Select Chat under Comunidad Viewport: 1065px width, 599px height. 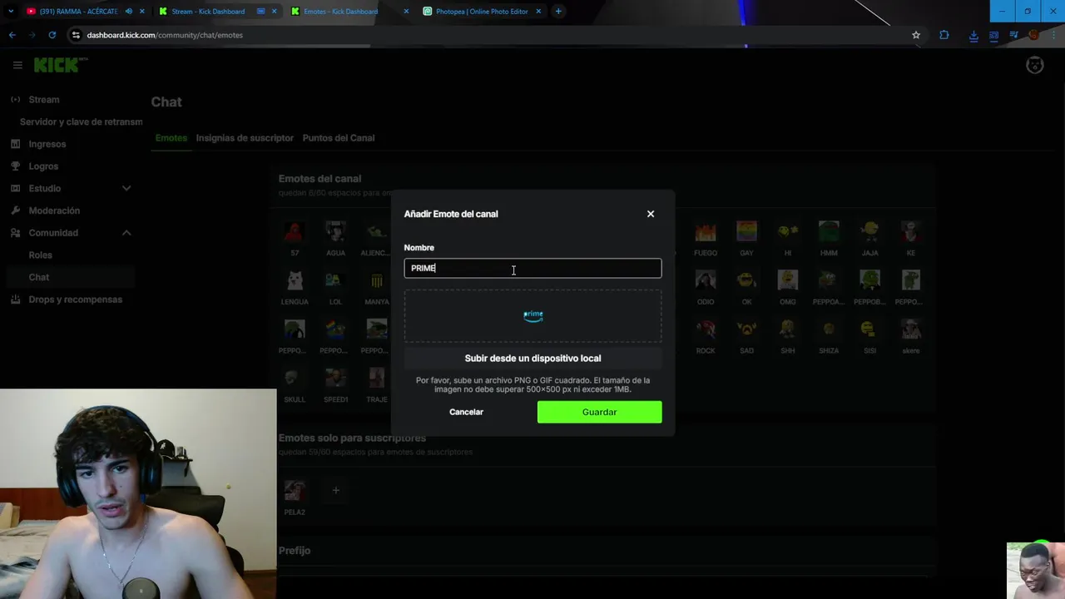71,277
